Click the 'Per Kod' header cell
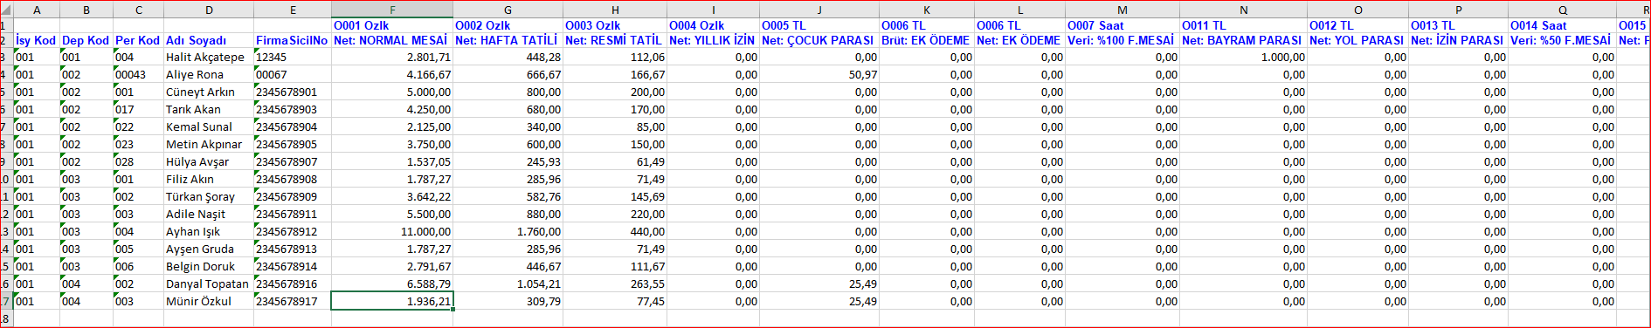This screenshot has height=328, width=1651. coord(138,40)
